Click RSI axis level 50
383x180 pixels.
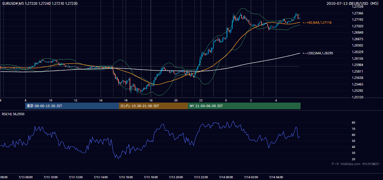(x=353, y=141)
